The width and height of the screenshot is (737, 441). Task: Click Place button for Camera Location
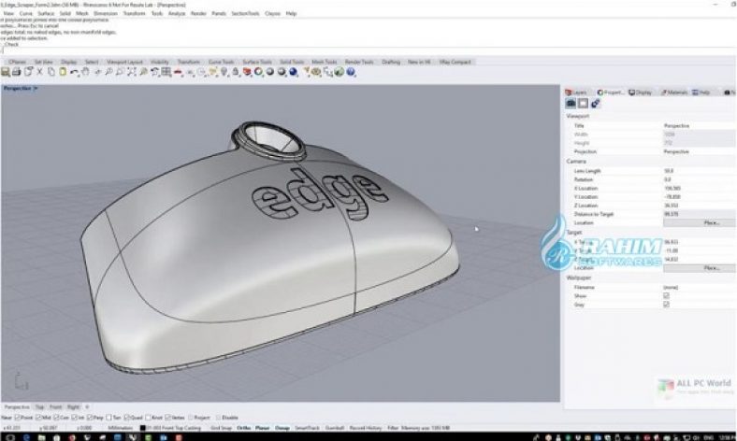[x=700, y=222]
